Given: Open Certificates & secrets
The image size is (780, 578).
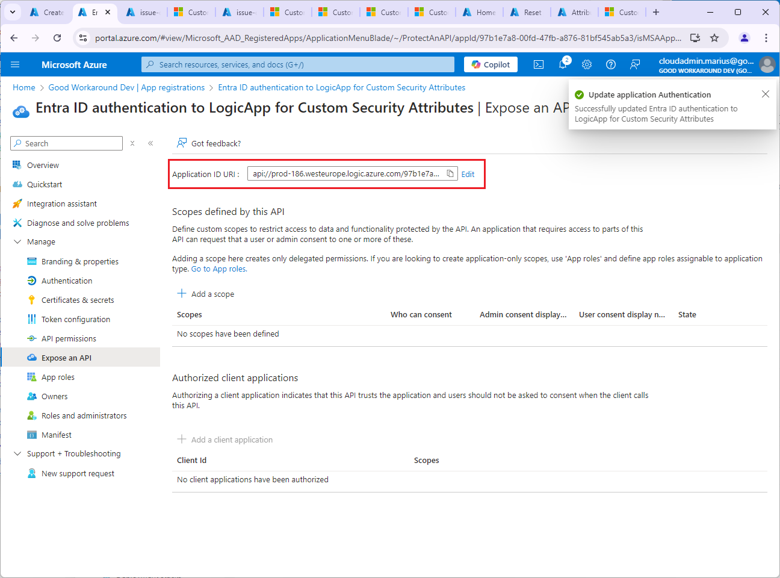Looking at the screenshot, I should (x=78, y=300).
